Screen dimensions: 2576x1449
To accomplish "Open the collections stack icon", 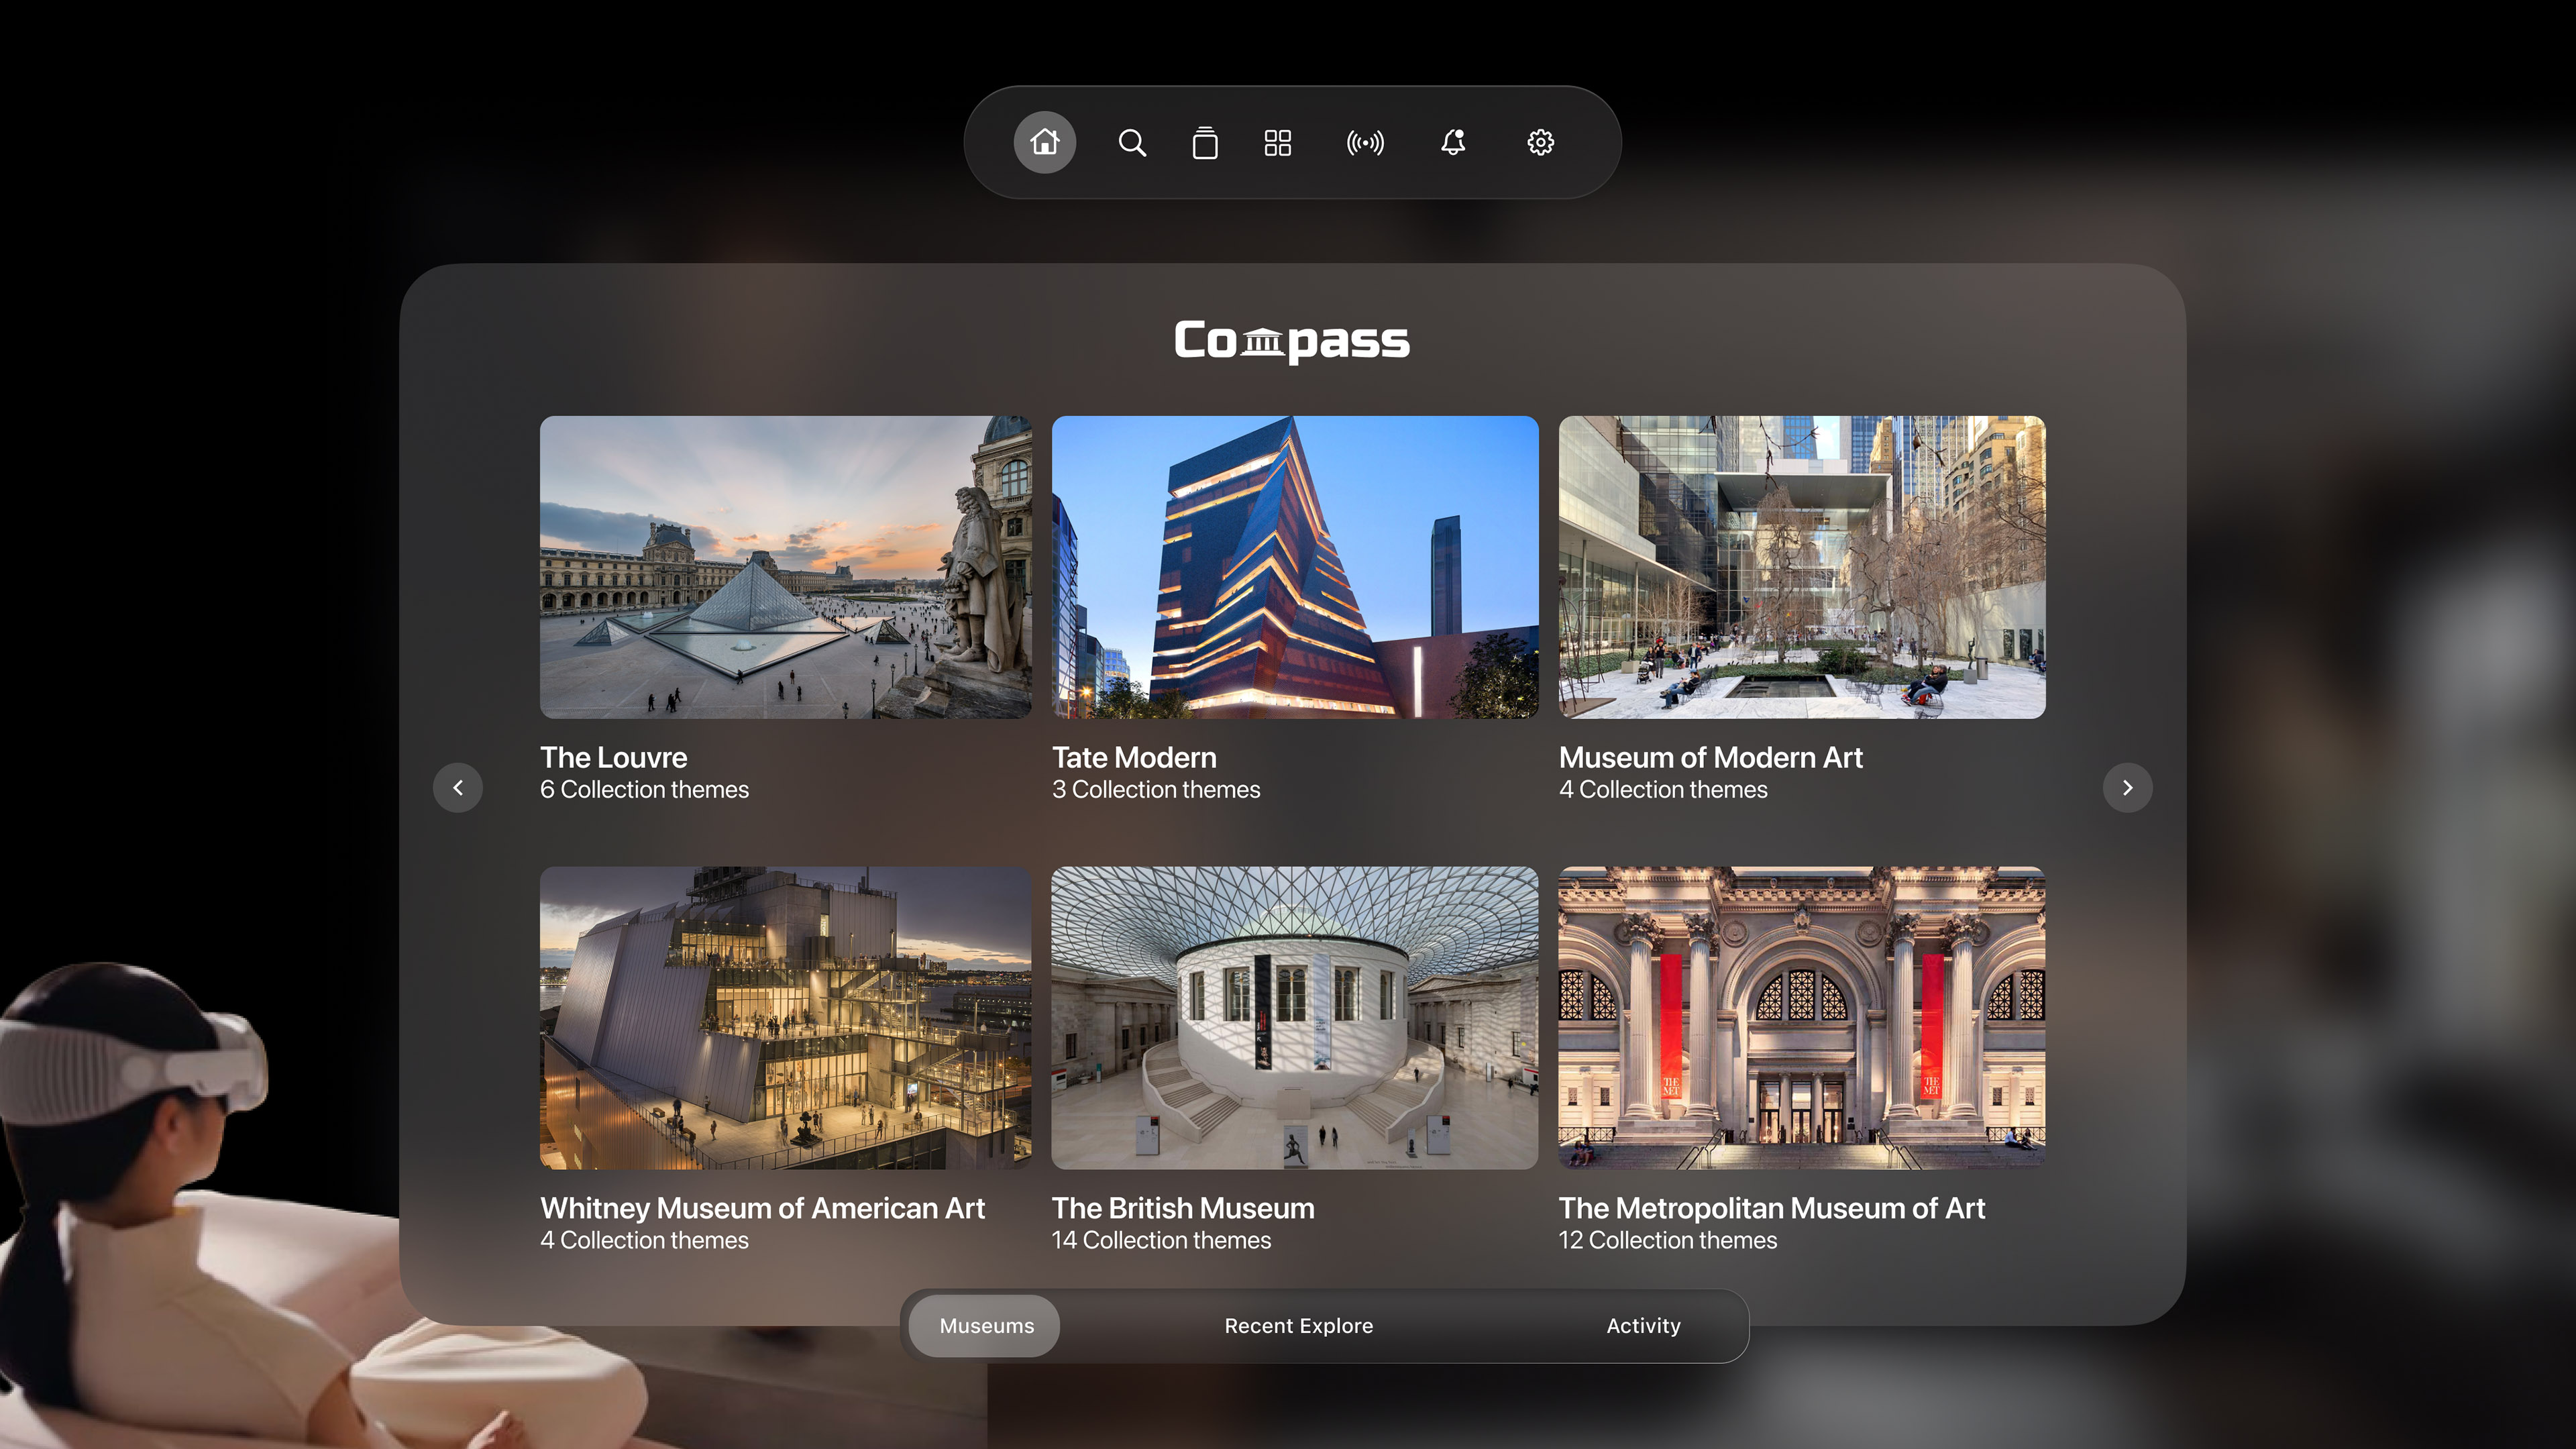I will click(x=1205, y=142).
